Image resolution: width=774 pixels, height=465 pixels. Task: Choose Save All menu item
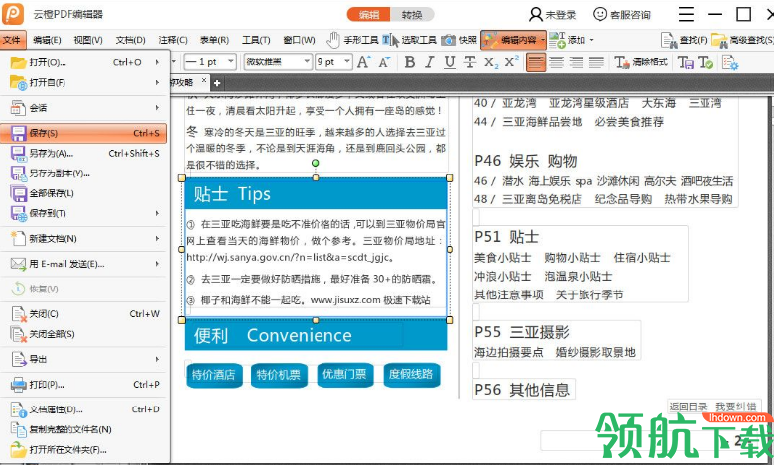[84, 193]
